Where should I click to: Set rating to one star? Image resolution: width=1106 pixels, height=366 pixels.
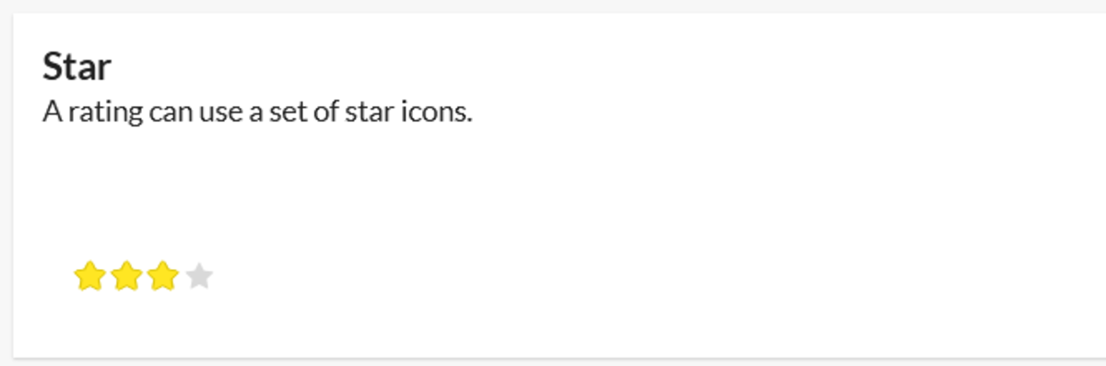point(88,276)
